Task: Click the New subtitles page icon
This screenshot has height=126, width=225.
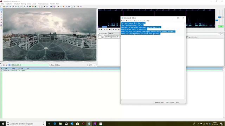Action: (x=1, y=7)
